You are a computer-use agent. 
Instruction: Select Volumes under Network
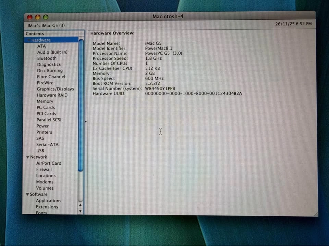click(x=45, y=188)
